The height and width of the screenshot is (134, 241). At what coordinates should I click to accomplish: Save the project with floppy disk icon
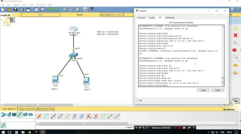tap(15, 10)
